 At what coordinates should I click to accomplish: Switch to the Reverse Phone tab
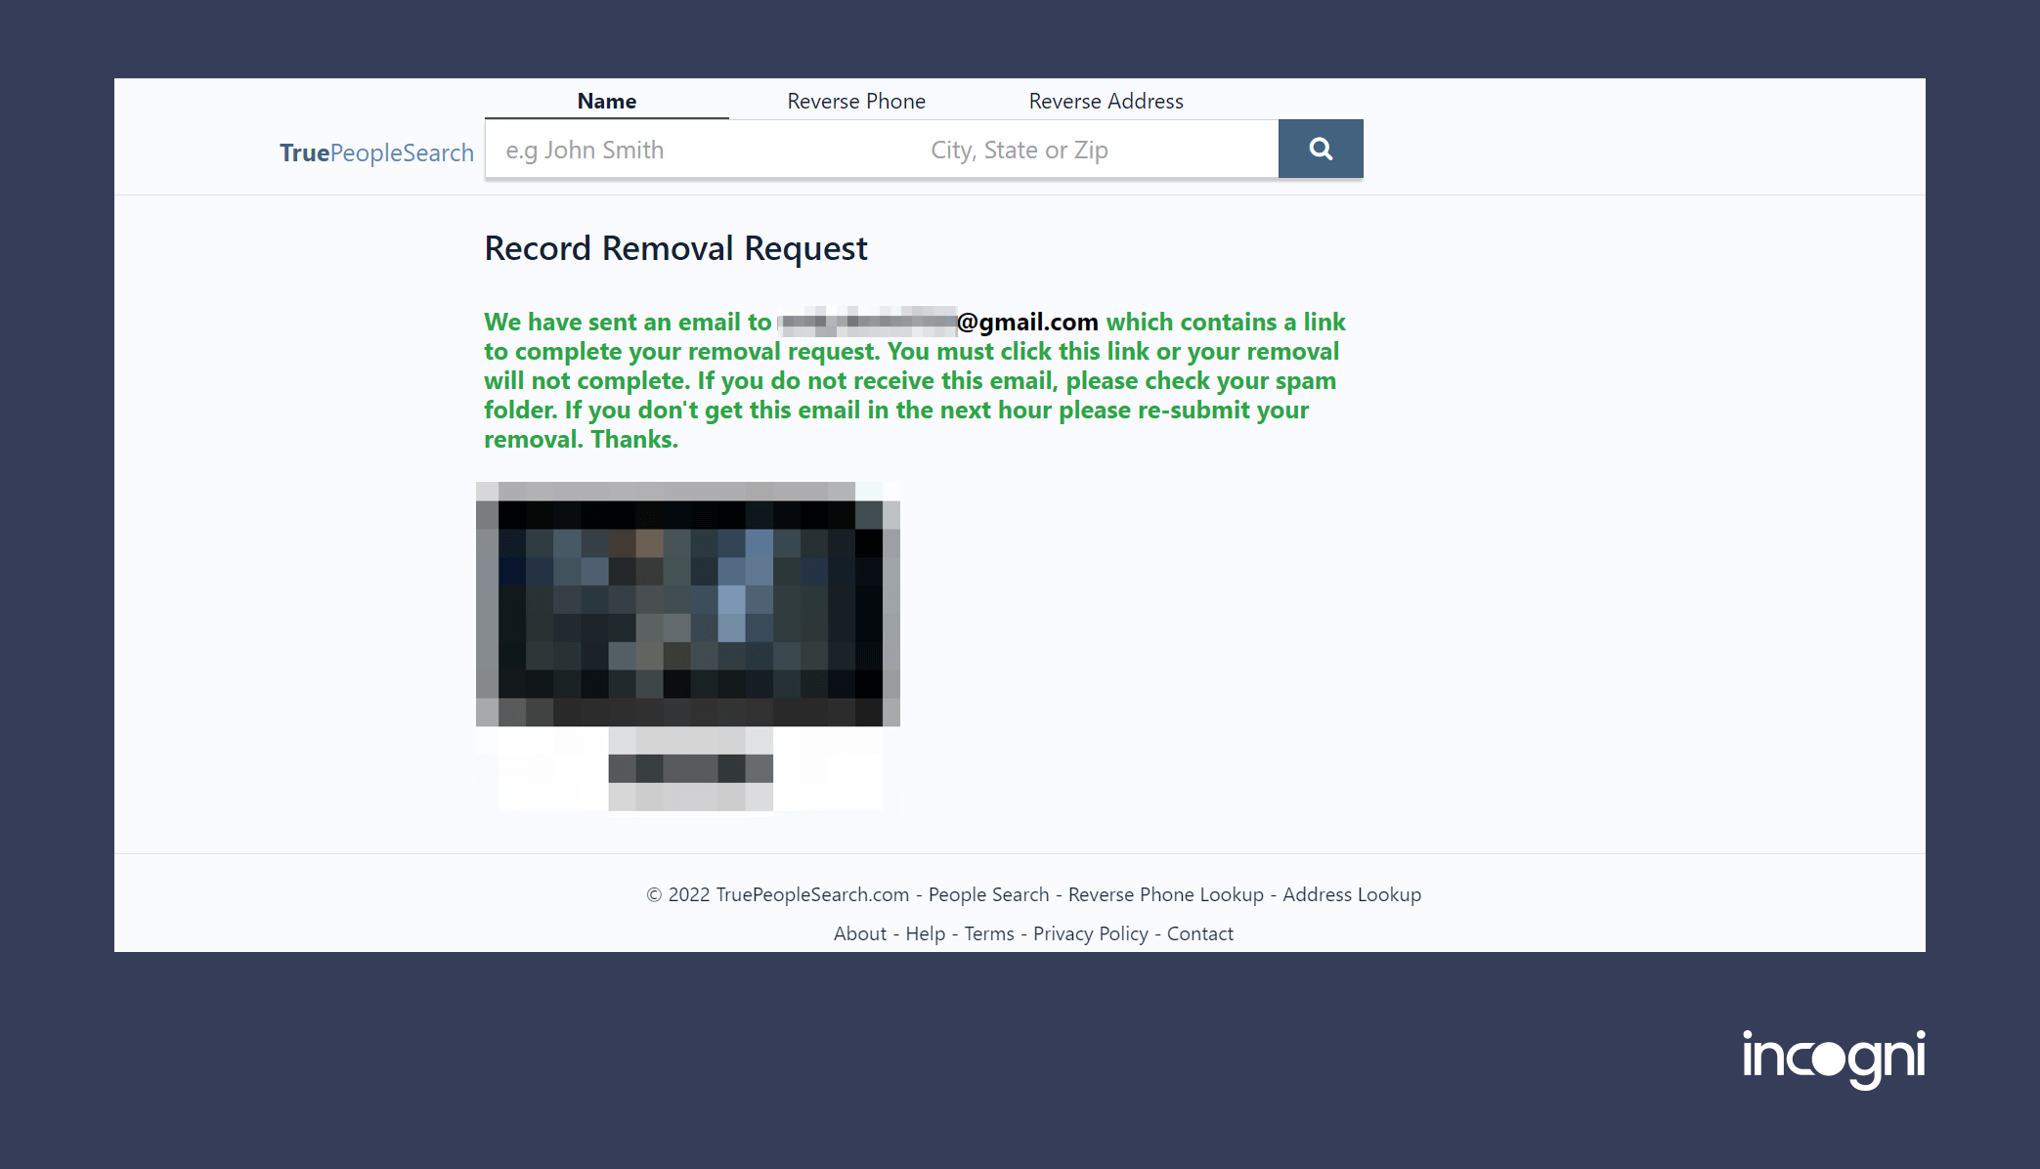(x=855, y=101)
